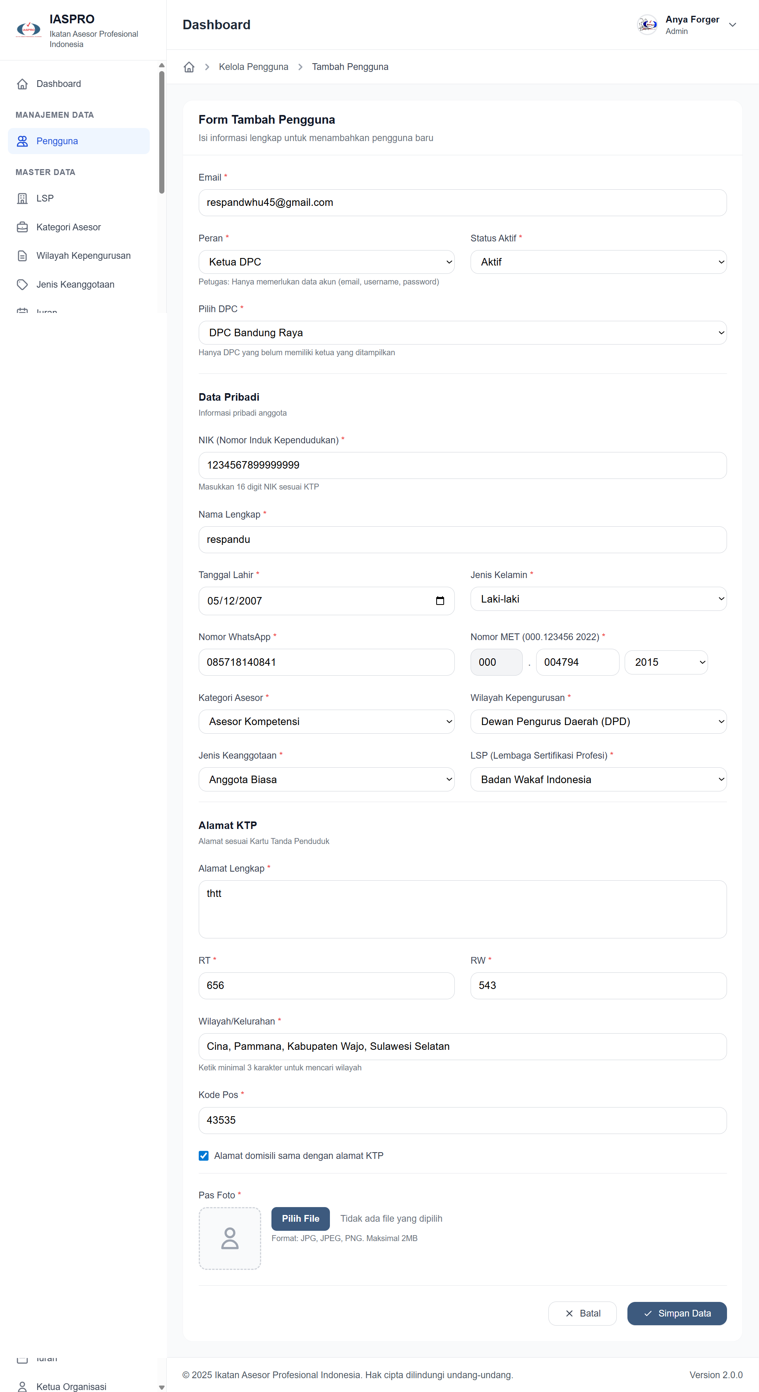Click Pilih File to upload Pas Foto
Image resolution: width=759 pixels, height=1392 pixels.
(300, 1219)
